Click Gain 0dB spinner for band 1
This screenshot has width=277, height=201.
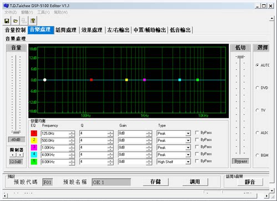tap(149, 134)
